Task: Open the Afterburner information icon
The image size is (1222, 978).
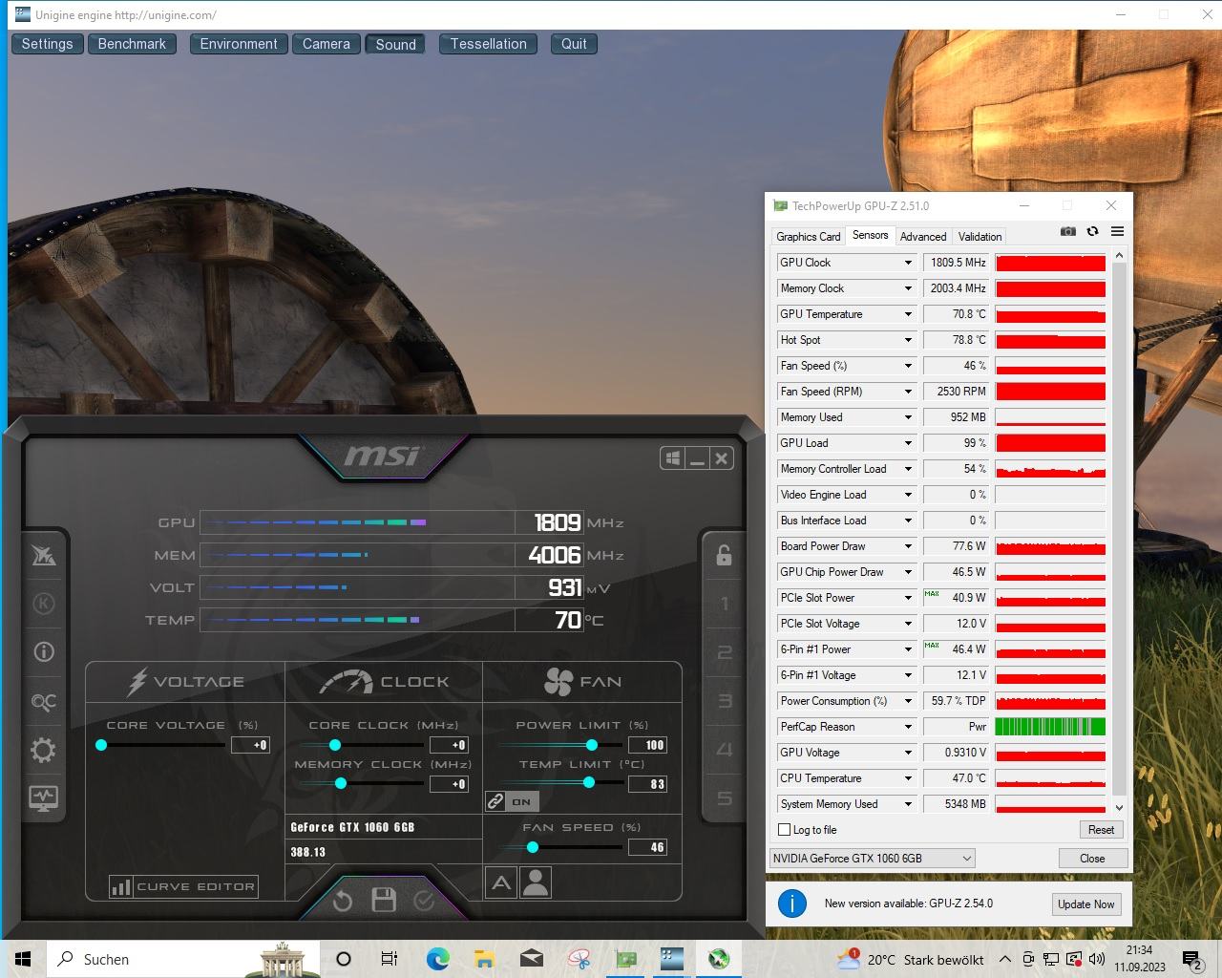Action: pyautogui.click(x=43, y=652)
